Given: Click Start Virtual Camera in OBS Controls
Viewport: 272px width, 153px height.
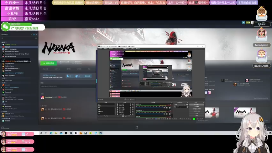Looking at the screenshot, I should pos(197,109).
